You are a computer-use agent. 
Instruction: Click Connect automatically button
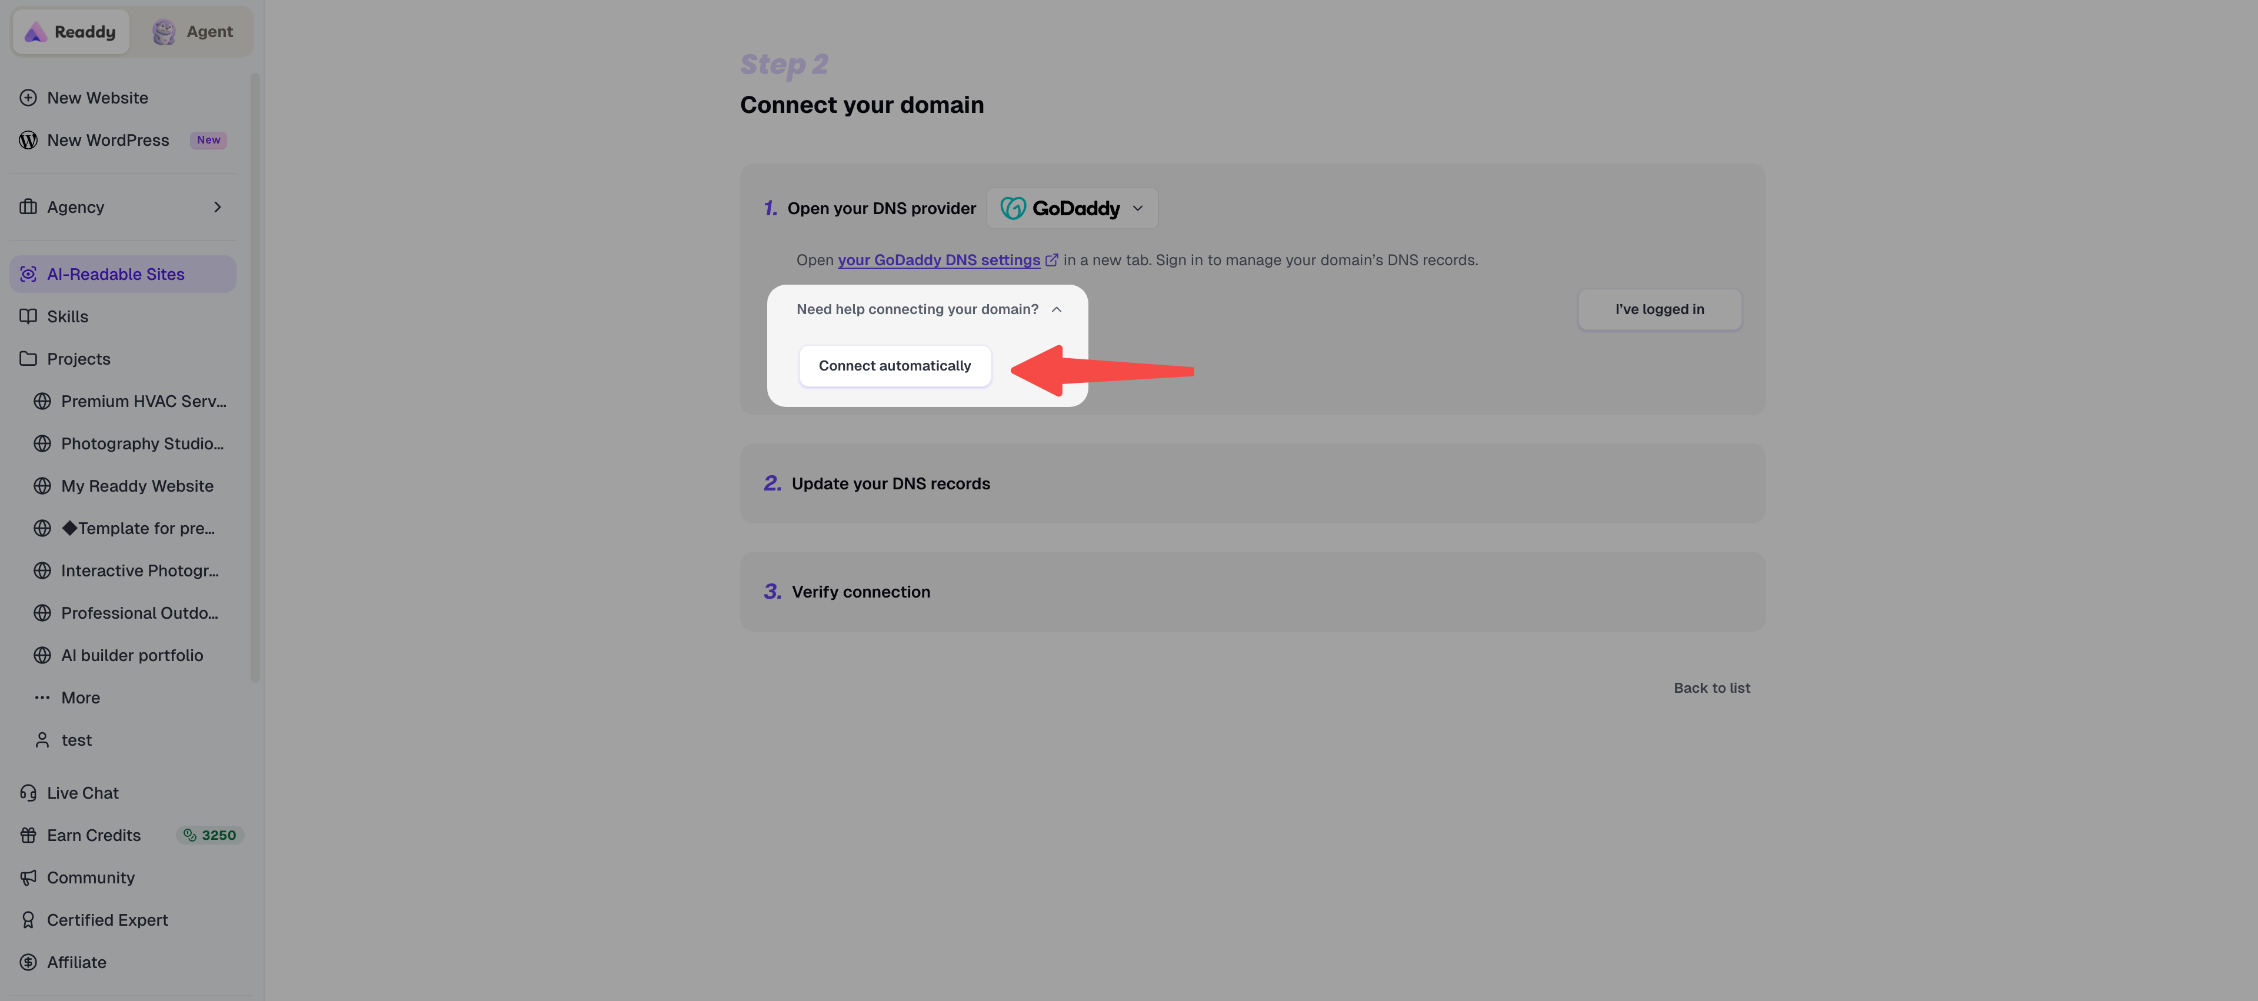pos(895,365)
